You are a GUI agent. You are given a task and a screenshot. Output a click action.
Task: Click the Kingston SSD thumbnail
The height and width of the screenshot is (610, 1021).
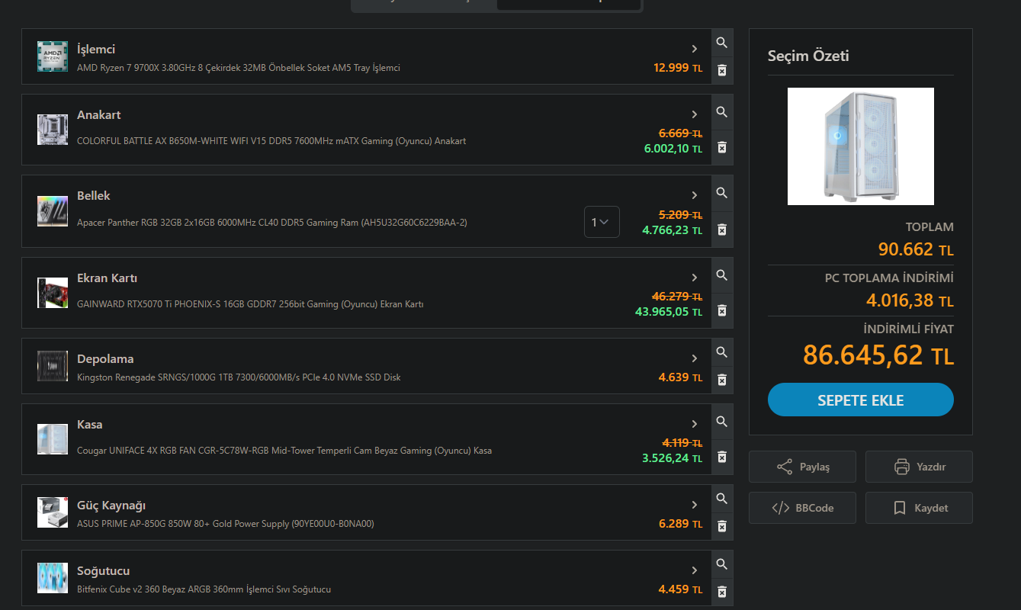click(53, 366)
